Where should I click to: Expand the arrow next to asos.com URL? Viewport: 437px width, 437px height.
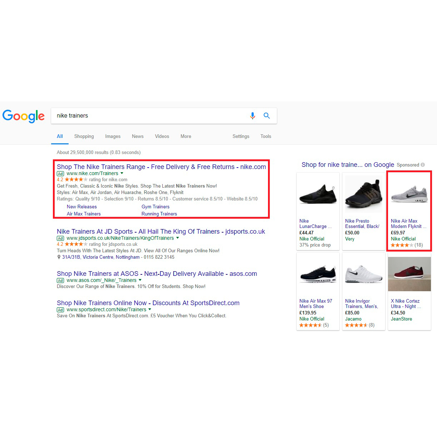tap(140, 280)
